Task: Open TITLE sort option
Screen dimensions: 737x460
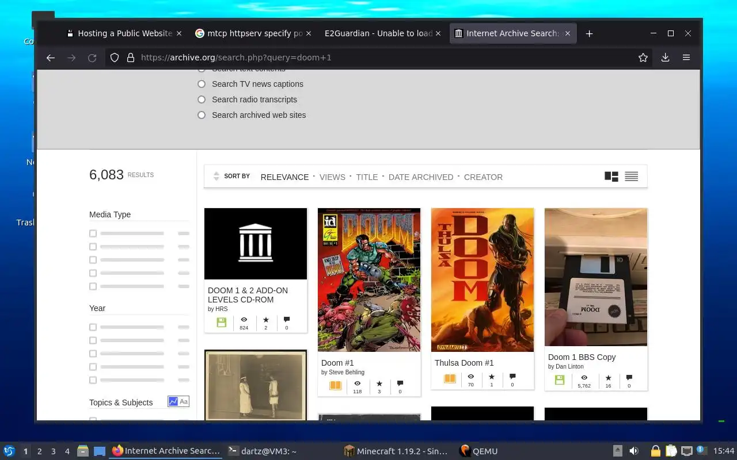Action: pos(367,177)
